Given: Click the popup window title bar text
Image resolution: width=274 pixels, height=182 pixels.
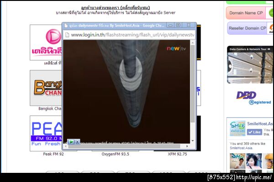Looking at the screenshot, I should click(x=117, y=26).
